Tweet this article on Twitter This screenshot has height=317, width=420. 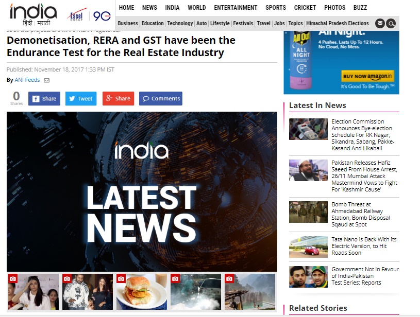click(x=81, y=98)
